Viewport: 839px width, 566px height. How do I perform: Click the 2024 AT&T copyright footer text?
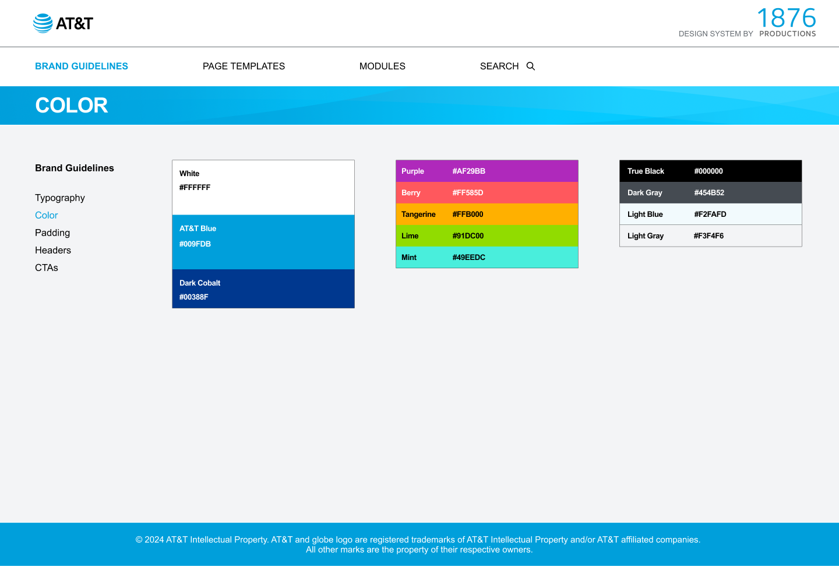tap(418, 544)
